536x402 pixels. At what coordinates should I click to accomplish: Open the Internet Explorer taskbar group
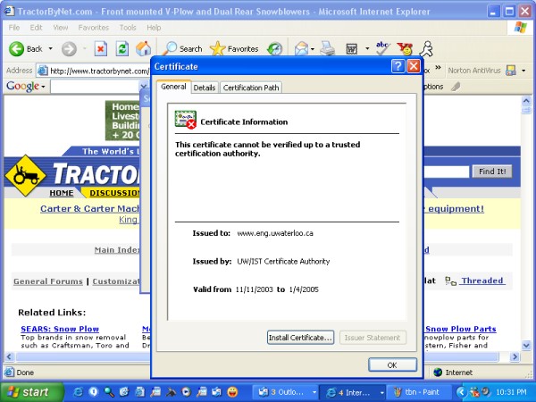tap(354, 392)
